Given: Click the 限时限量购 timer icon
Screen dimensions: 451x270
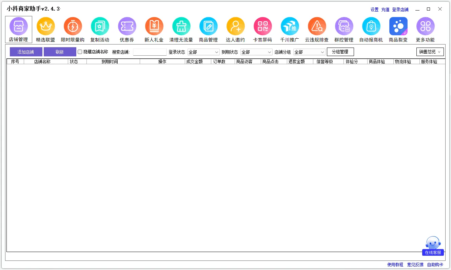Looking at the screenshot, I should pos(73,26).
